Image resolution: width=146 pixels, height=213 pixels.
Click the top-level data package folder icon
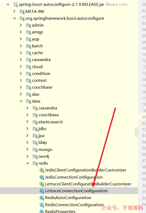29,101
